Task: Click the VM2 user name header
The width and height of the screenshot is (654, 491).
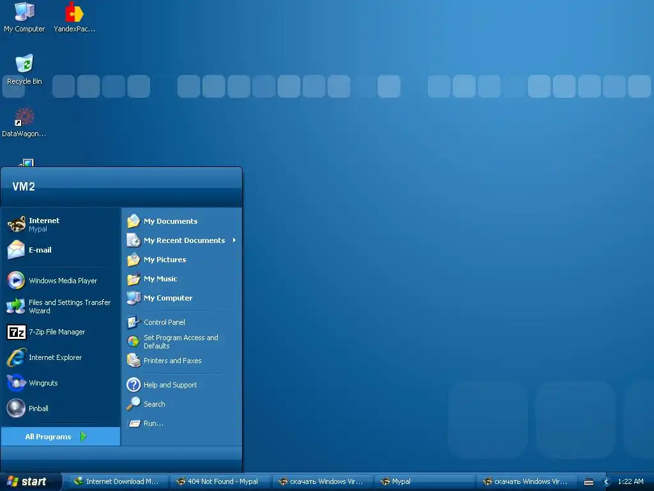Action: (24, 187)
